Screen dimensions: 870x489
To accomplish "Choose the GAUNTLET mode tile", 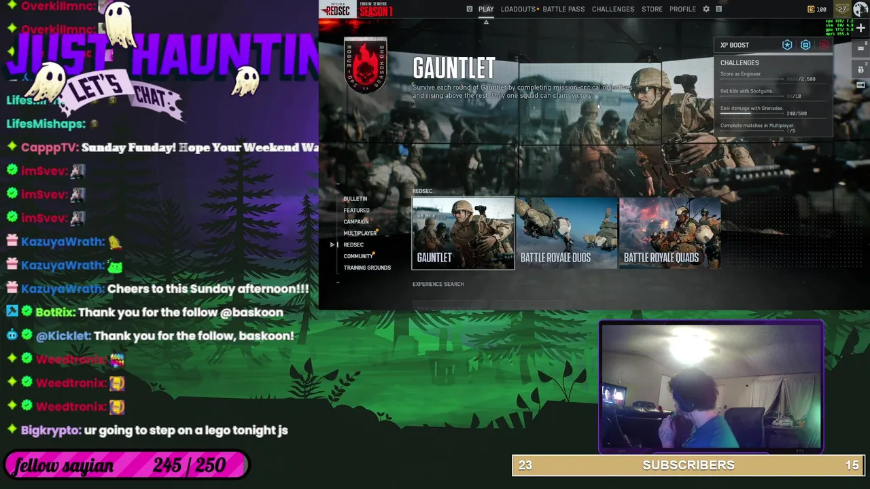I will (463, 233).
